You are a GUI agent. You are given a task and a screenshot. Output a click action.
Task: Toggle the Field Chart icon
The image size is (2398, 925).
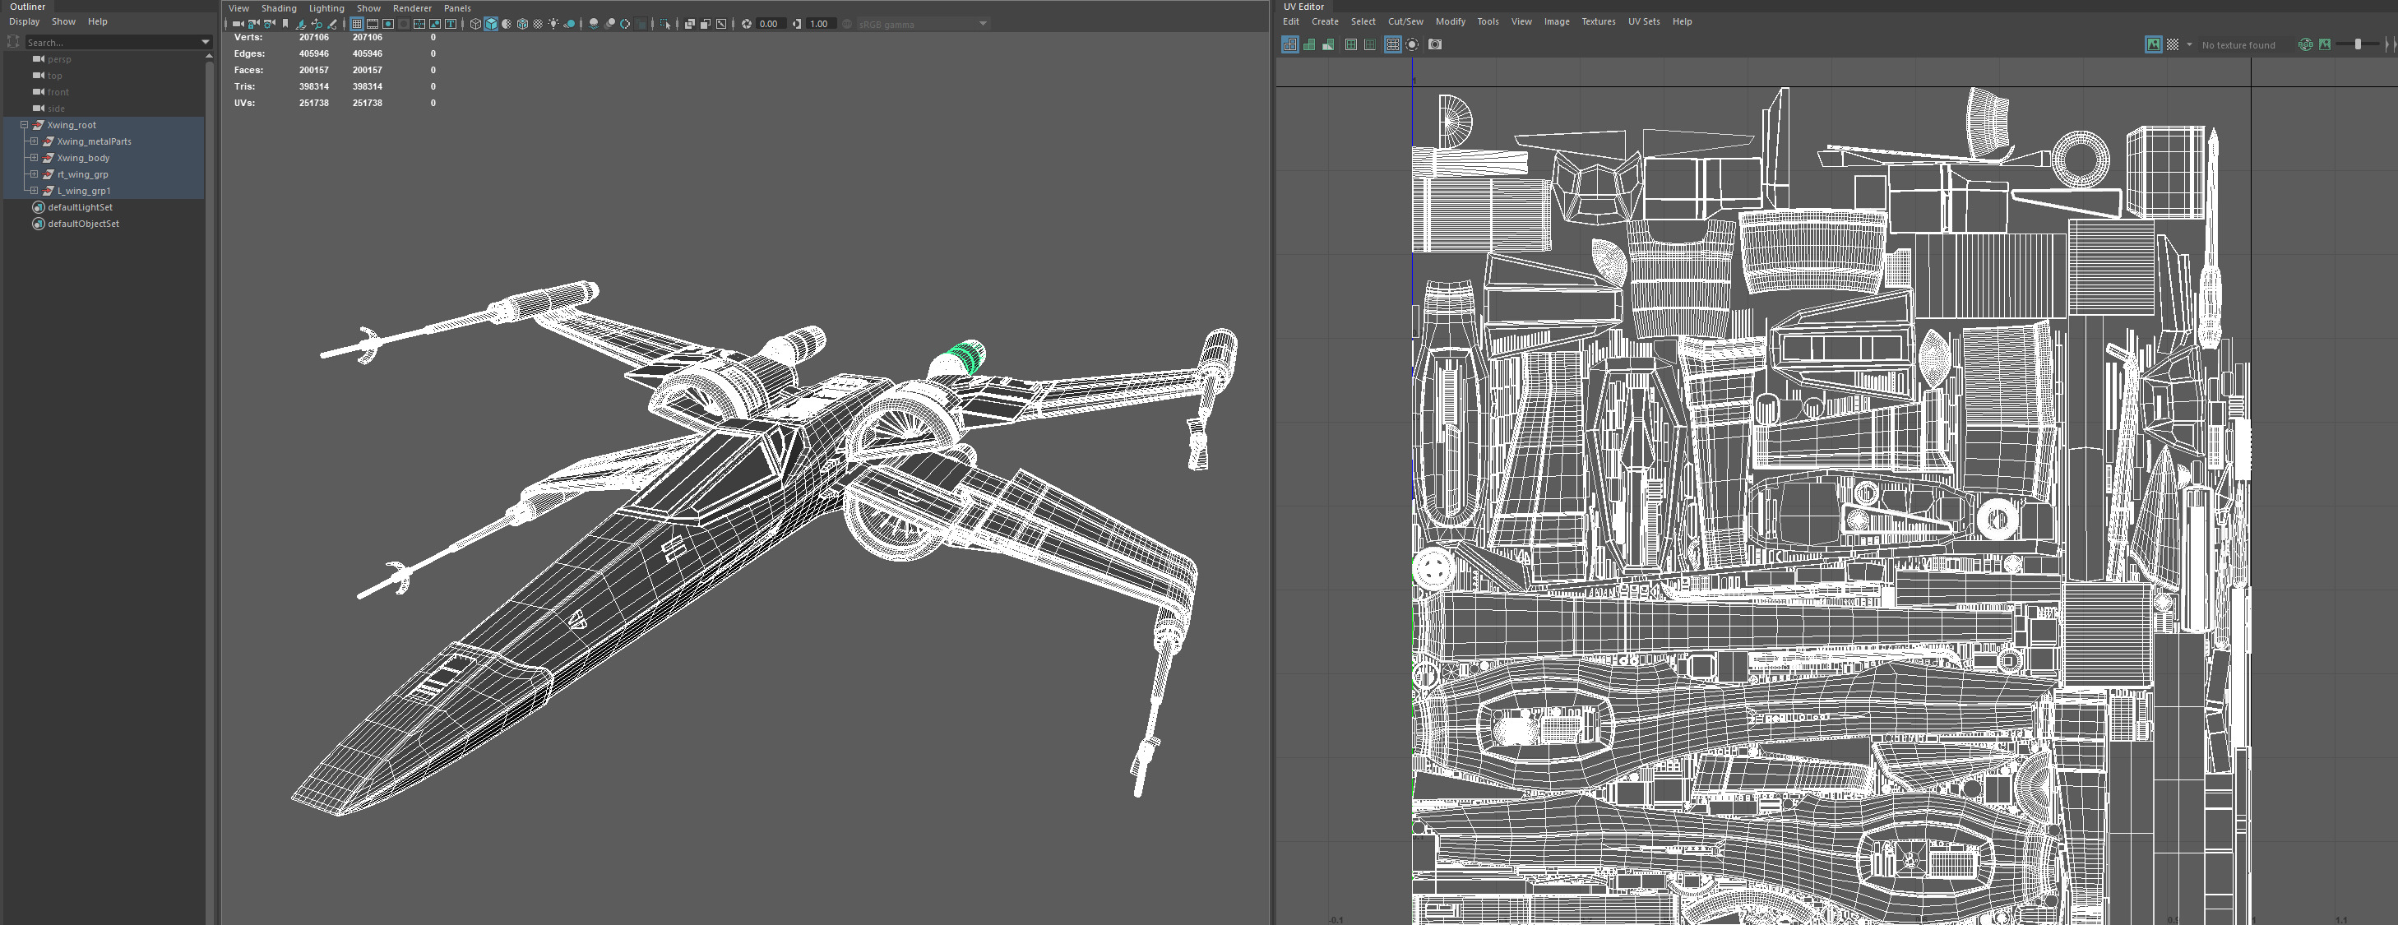click(x=420, y=23)
